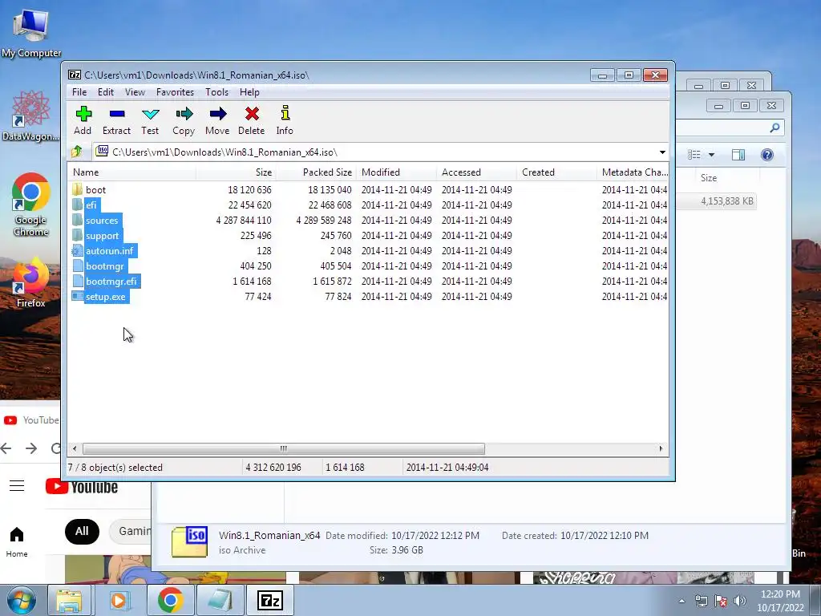821x616 pixels.
Task: Open the File menu
Action: pyautogui.click(x=79, y=92)
